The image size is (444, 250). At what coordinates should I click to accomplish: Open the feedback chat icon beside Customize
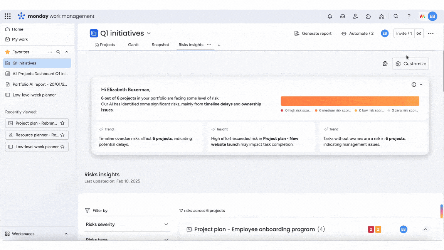(385, 64)
